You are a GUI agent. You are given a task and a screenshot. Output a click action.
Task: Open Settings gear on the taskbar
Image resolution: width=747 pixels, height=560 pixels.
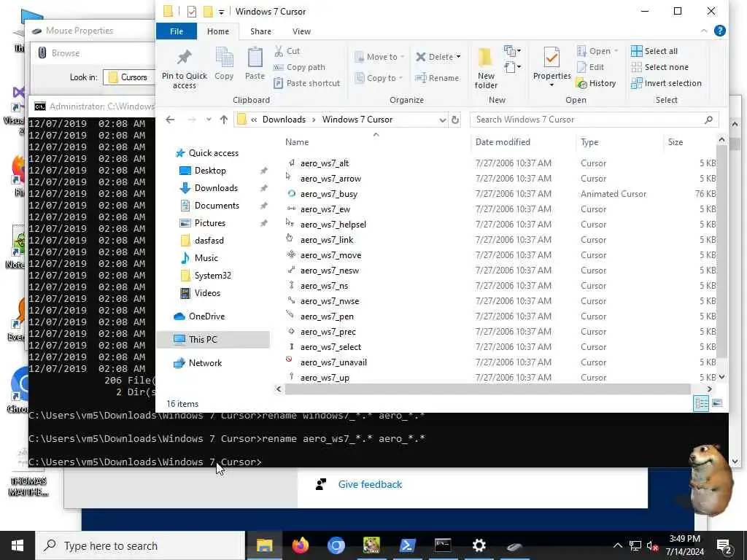[x=479, y=545]
